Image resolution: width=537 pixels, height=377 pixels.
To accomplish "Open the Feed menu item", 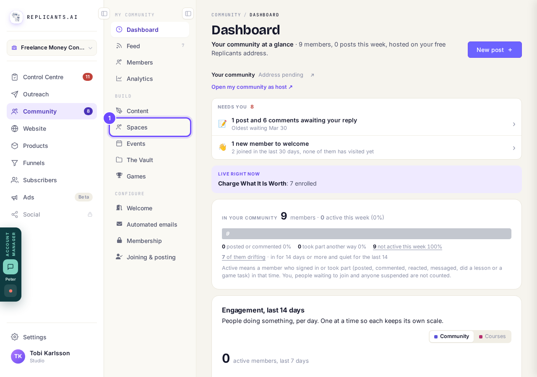I will (150, 46).
